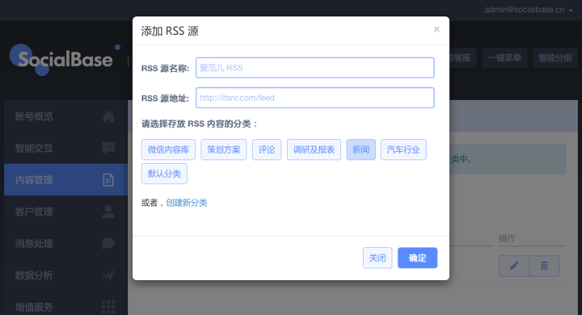Viewport: 582px width, 315px height.
Task: Open 智能交互 in the sidebar
Action: tap(65, 148)
